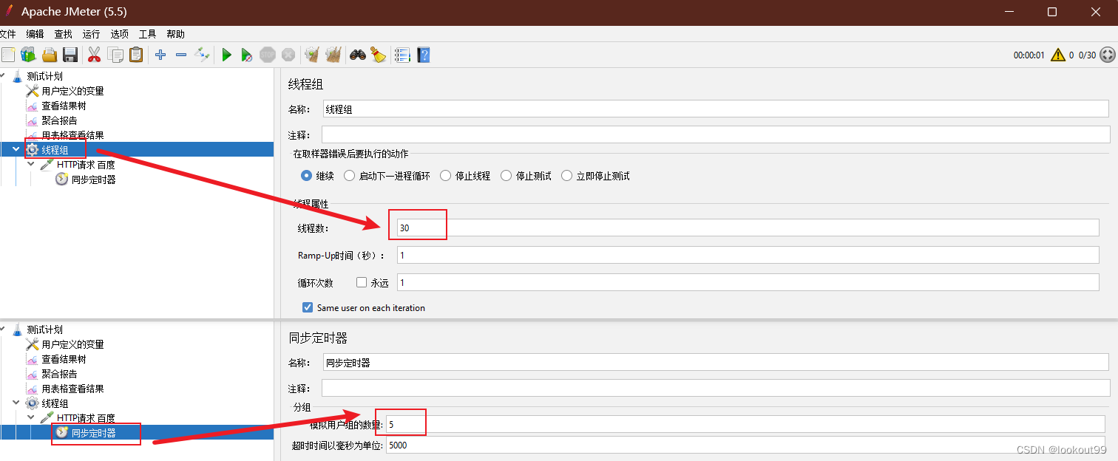Click the grey STOP toolbar icon
The width and height of the screenshot is (1118, 461).
click(268, 55)
